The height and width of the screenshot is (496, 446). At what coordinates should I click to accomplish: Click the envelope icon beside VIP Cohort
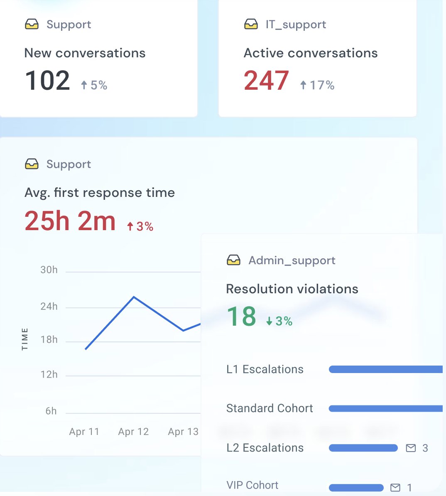click(x=396, y=487)
